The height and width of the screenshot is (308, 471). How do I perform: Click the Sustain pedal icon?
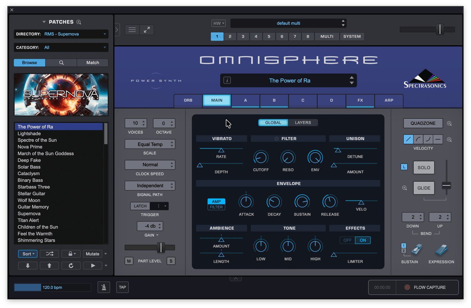coord(417,250)
